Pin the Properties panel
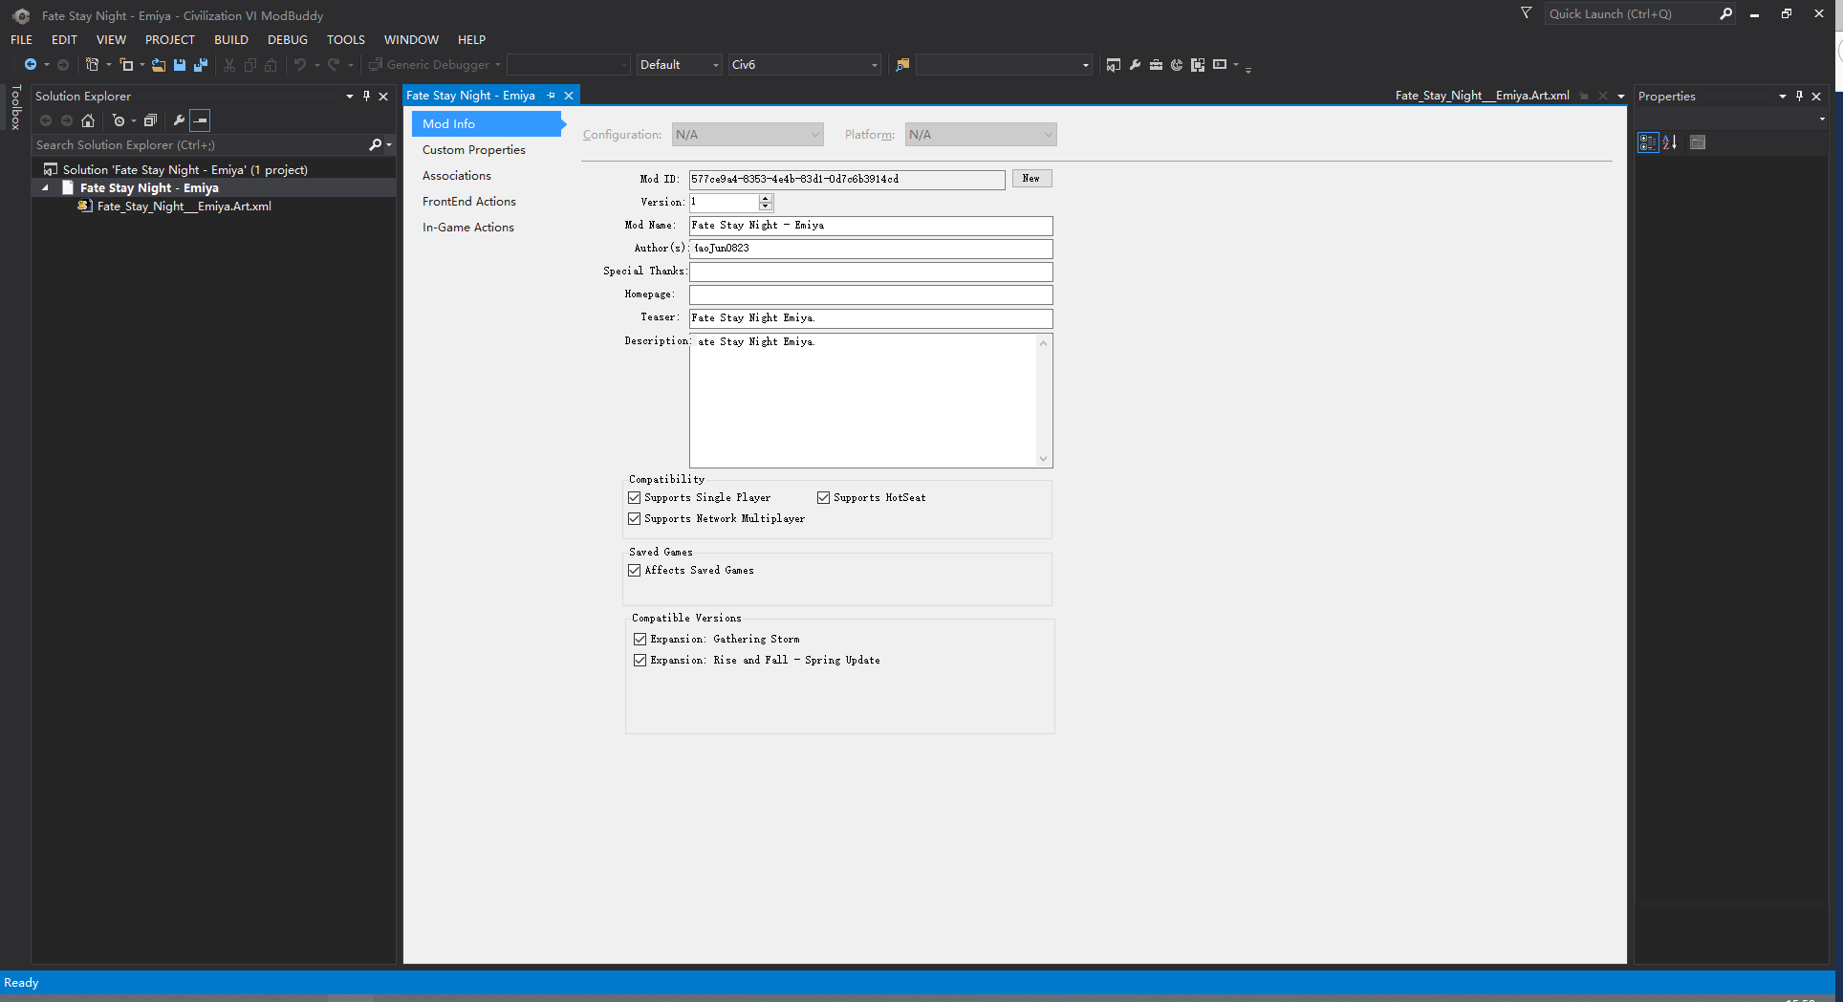1843x1002 pixels. click(1799, 96)
